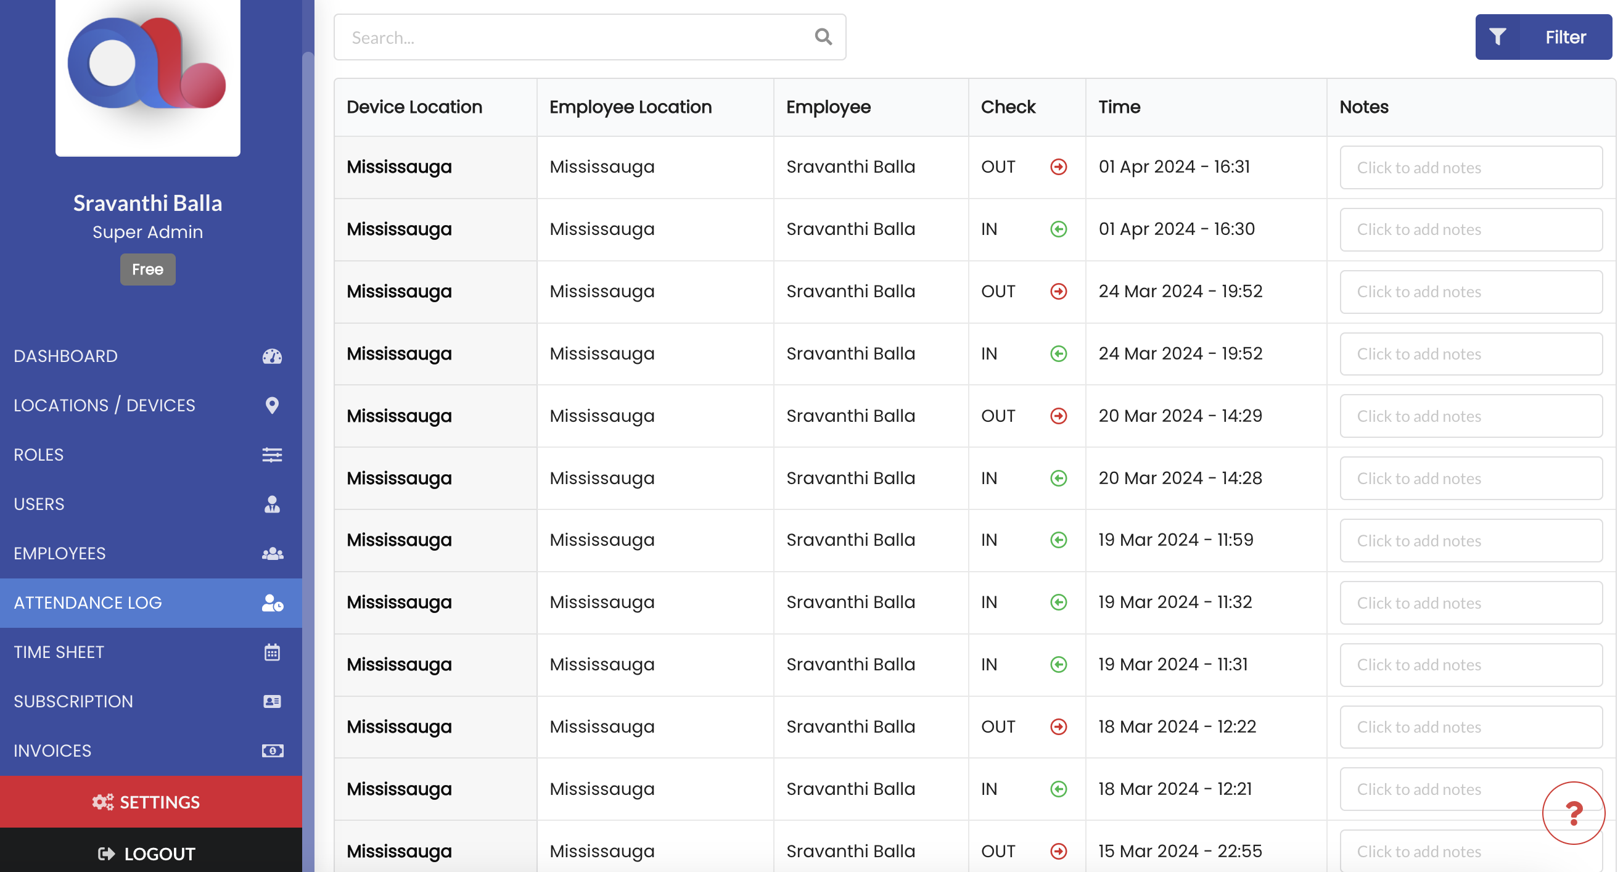Image resolution: width=1623 pixels, height=872 pixels.
Task: Click the Roles sliders icon
Action: click(272, 455)
